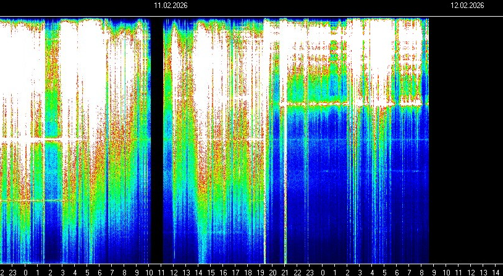
Task: Click the hour 9 label where the data ends
Action: 434,272
